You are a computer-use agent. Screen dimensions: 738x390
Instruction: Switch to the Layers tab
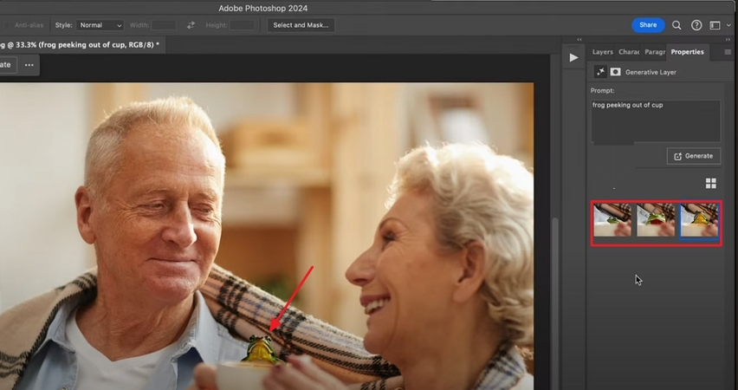603,52
